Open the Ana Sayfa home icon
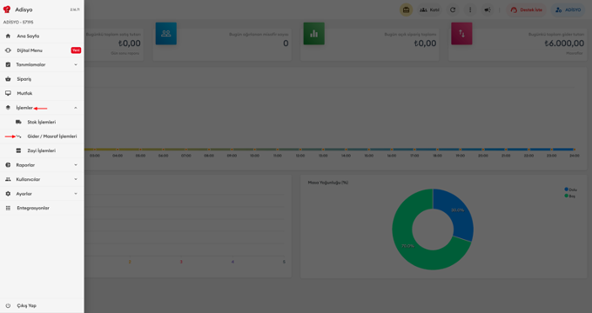Image resolution: width=592 pixels, height=313 pixels. tap(8, 37)
